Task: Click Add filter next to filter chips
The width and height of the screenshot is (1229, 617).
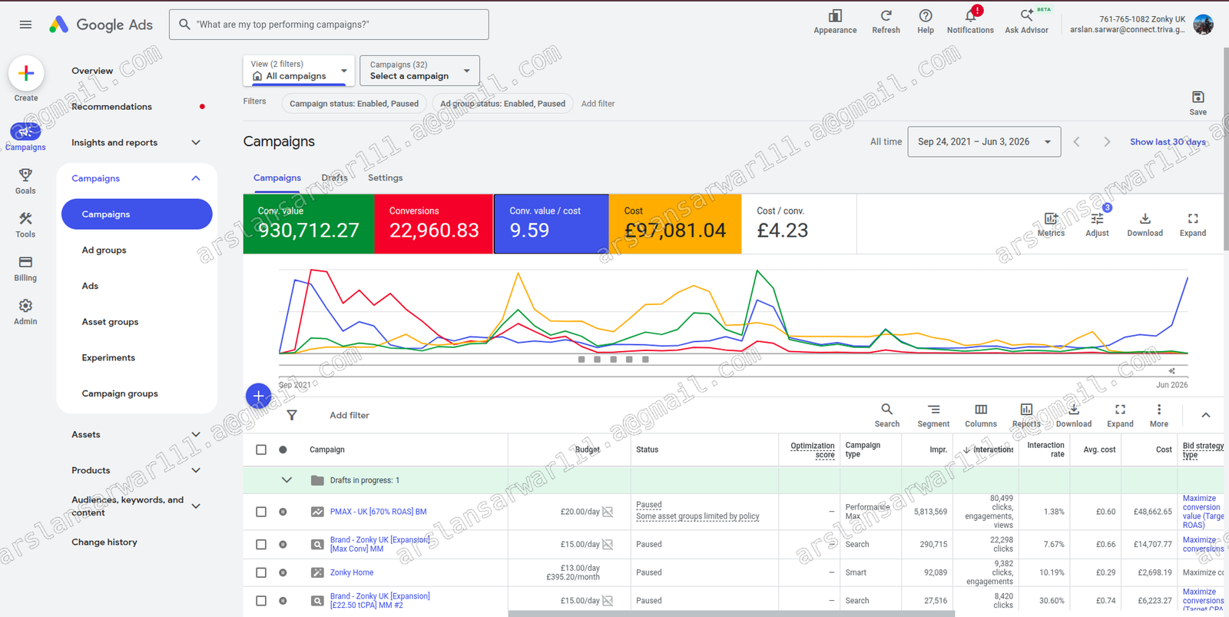Action: click(598, 104)
